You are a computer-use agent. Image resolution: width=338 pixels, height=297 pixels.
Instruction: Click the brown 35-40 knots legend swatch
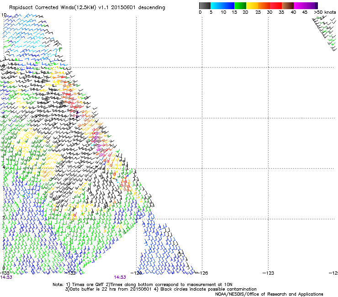[288, 5]
